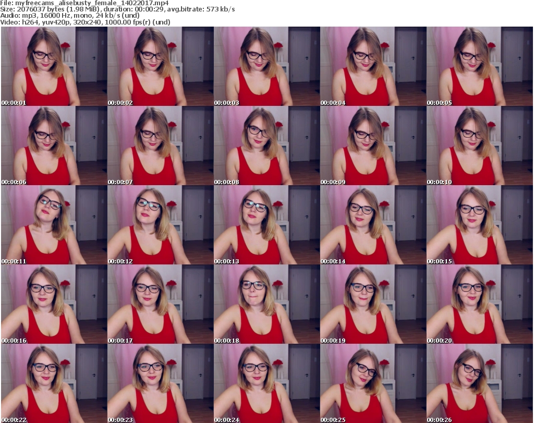This screenshot has height=423, width=534.
Task: Select the thumbnail frame stamped 00:00:24
Action: 266,383
